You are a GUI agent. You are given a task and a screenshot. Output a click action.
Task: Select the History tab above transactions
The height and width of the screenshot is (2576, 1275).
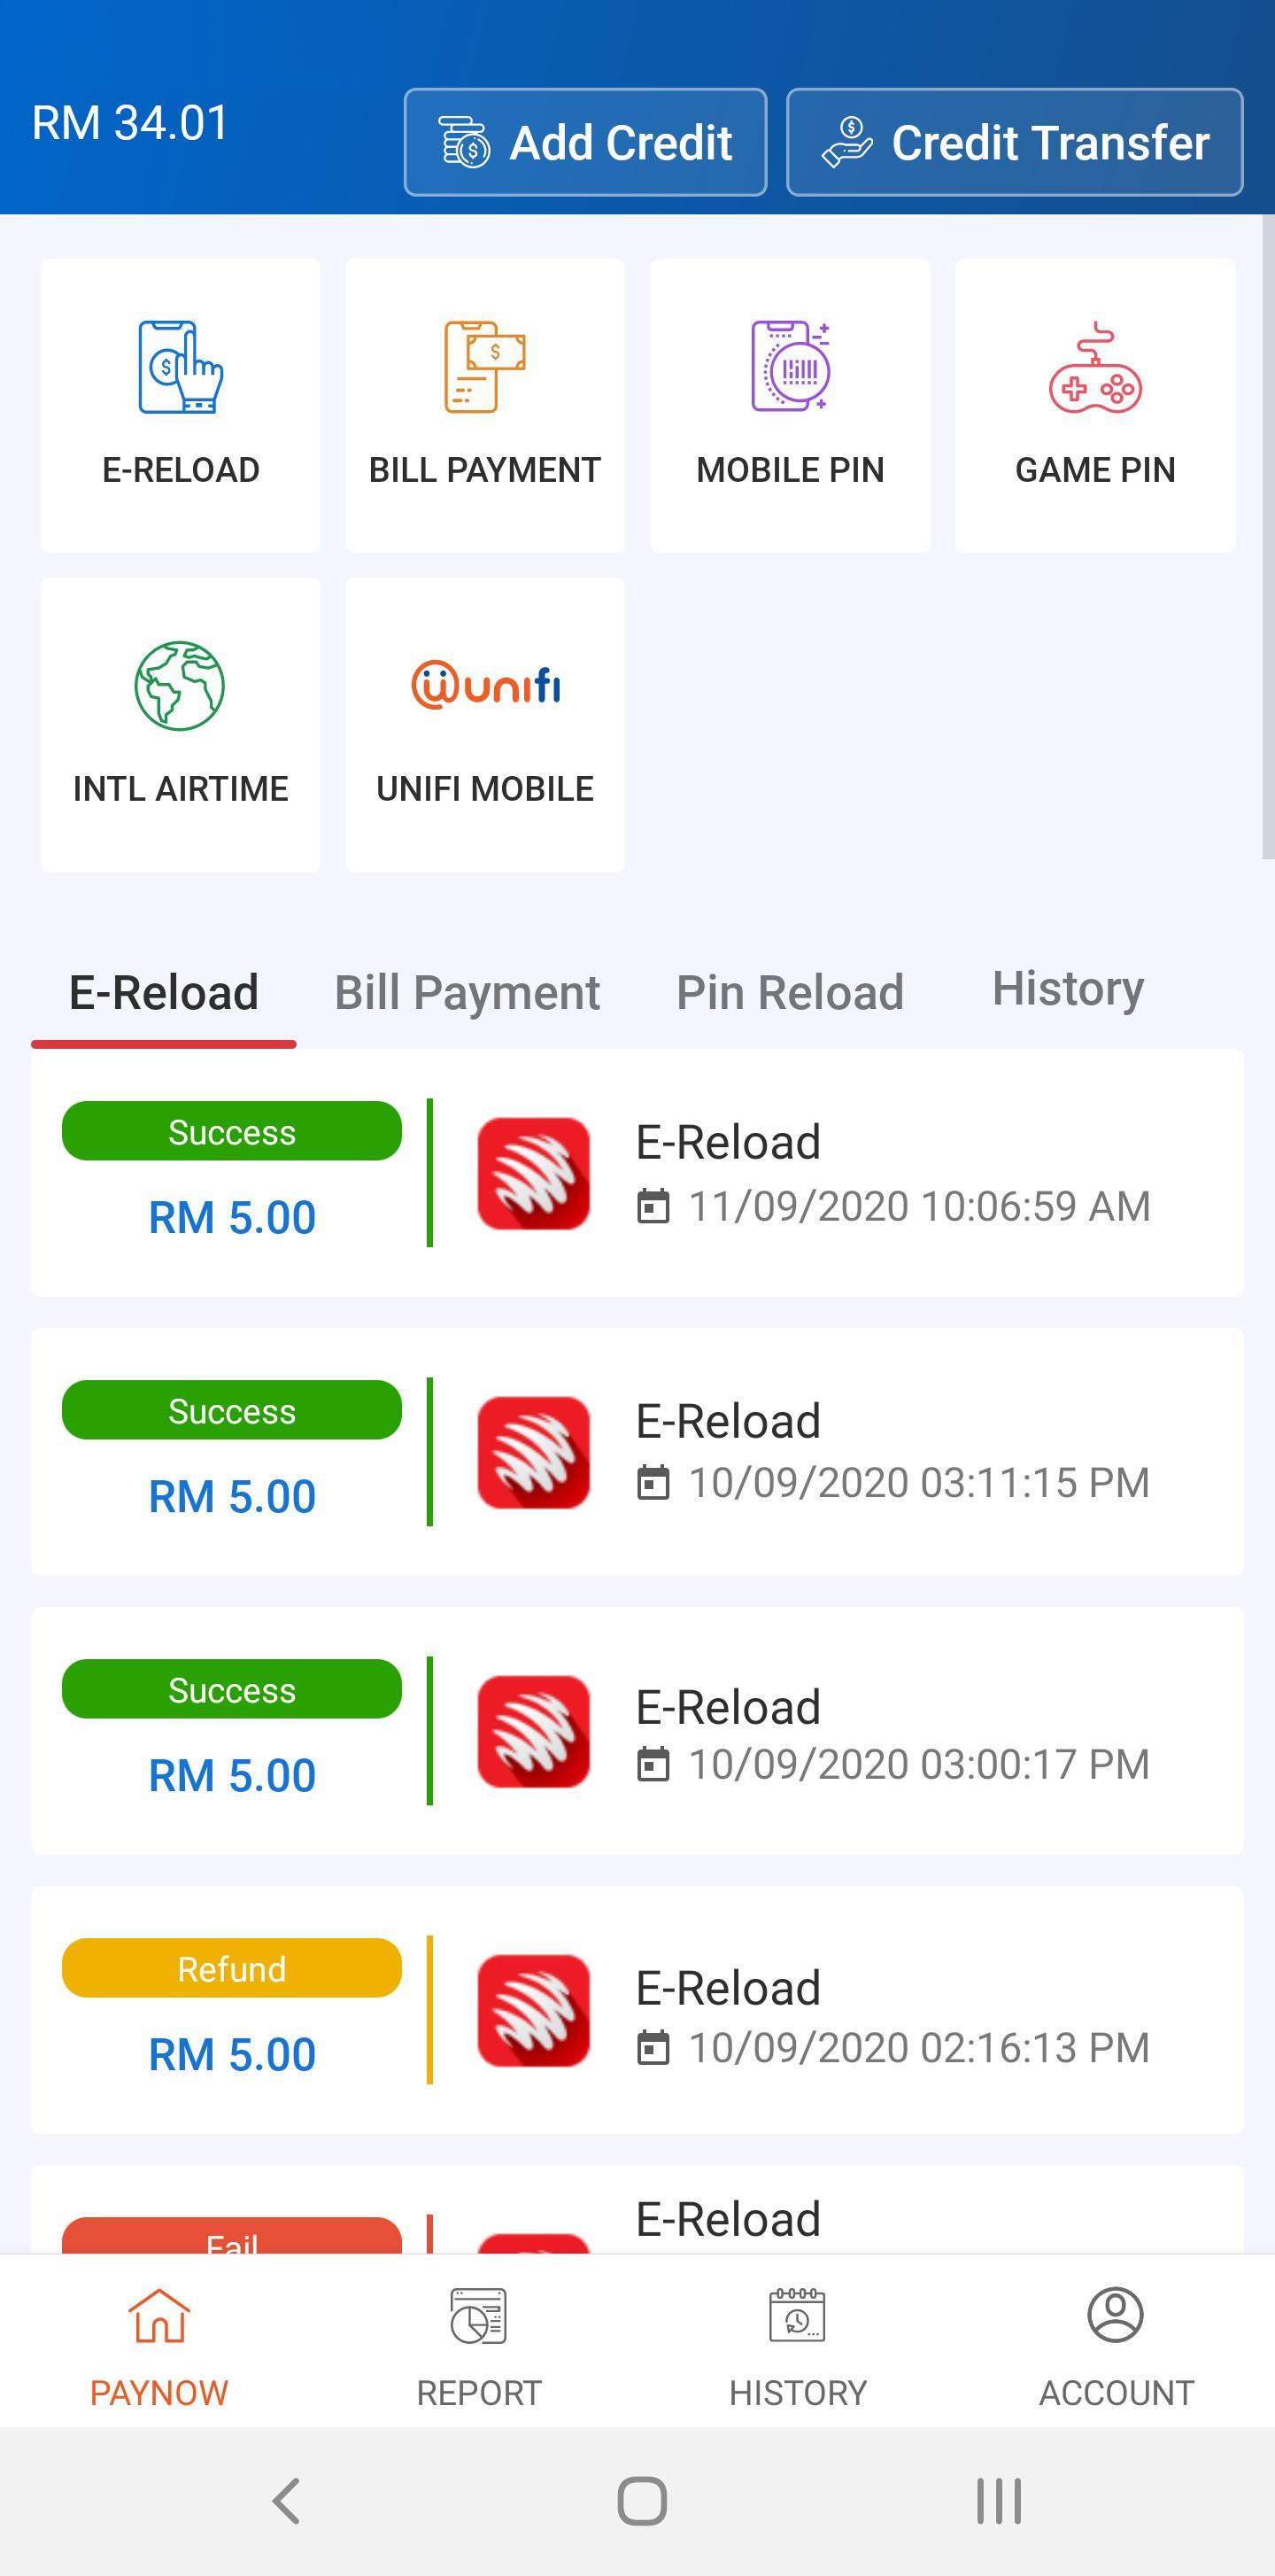pos(1067,989)
